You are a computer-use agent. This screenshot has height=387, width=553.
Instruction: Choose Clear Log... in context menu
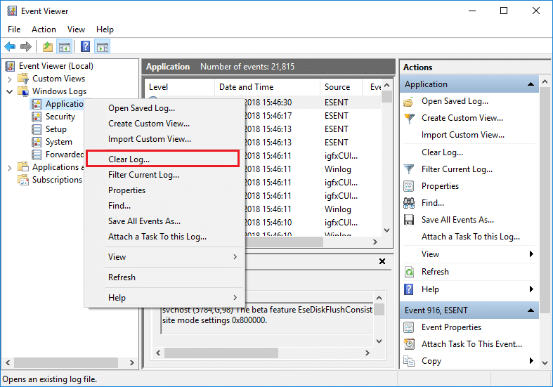pyautogui.click(x=162, y=159)
